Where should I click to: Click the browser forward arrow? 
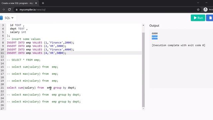pos(4,10)
